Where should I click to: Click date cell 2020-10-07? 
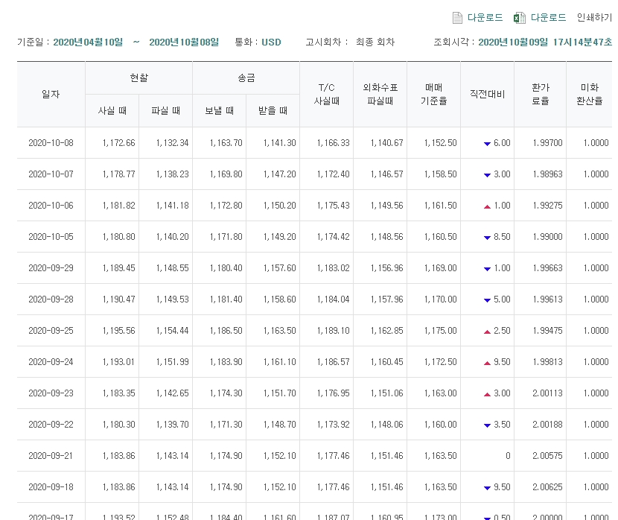click(51, 174)
